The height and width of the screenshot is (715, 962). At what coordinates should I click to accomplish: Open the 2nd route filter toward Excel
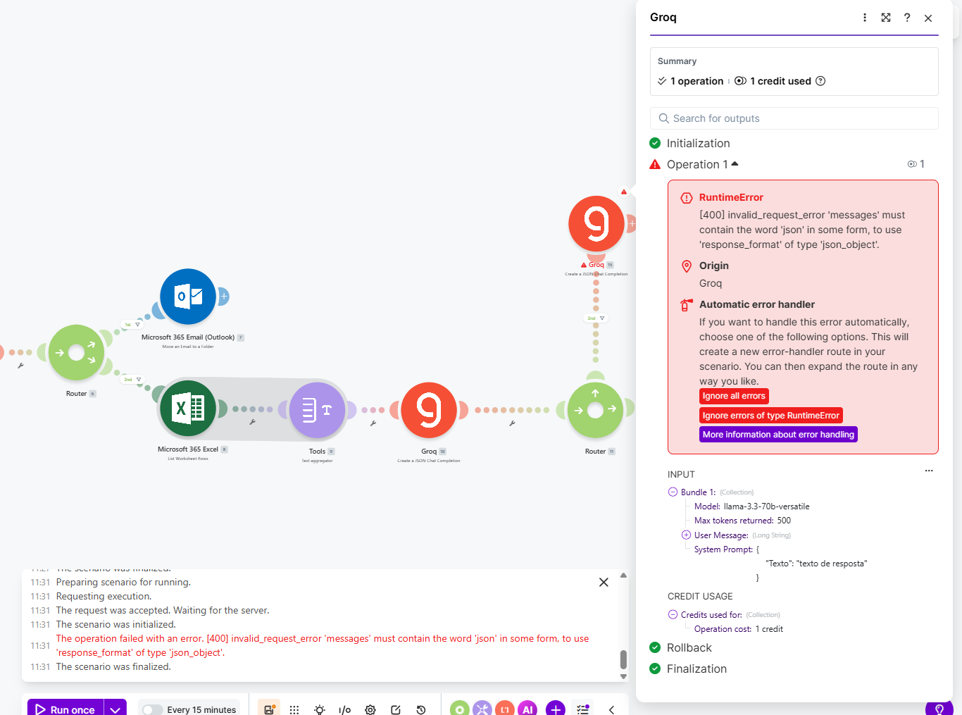point(132,380)
